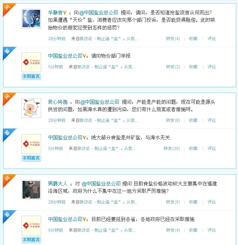This screenshot has width=238, height=245.
Task: Open 我心将逸's cartoon sheep avatar
Action: pyautogui.click(x=31, y=108)
